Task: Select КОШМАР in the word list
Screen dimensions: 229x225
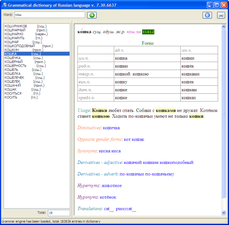Action: click(x=11, y=42)
